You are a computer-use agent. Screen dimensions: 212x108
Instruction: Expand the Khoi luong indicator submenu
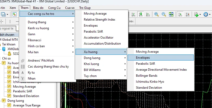point(101,64)
